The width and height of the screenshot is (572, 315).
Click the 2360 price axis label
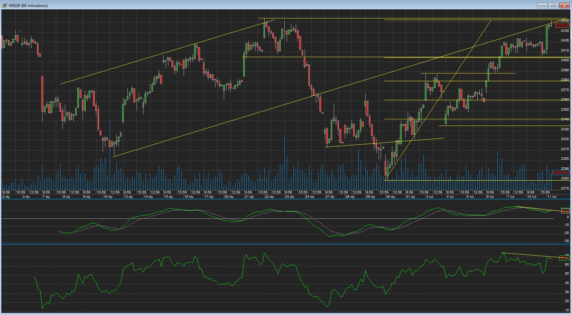[565, 100]
